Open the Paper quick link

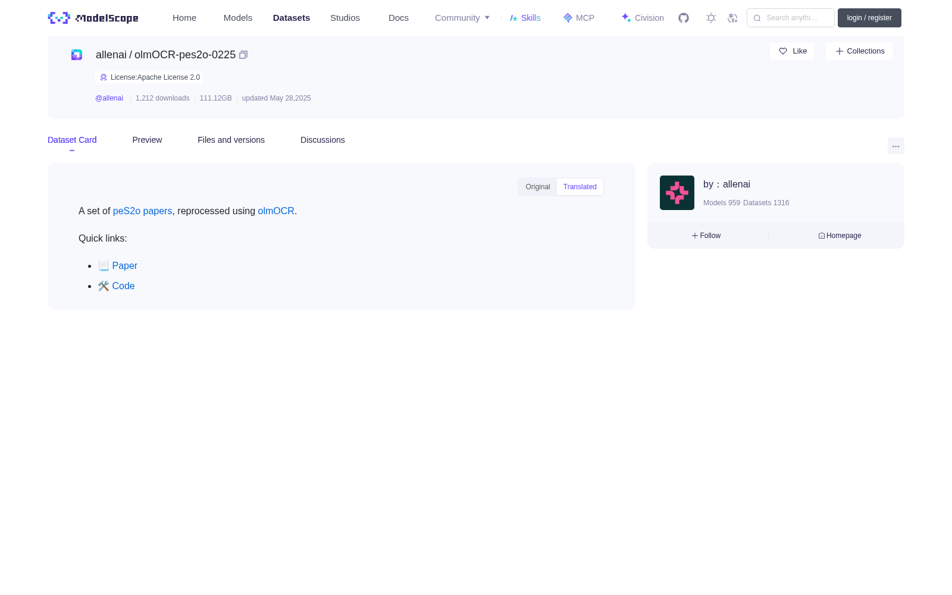tap(124, 266)
